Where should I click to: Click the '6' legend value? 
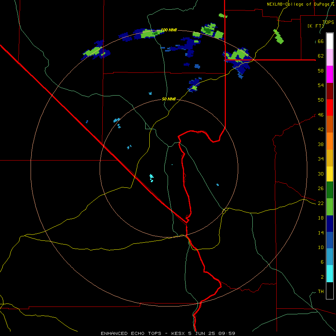click(x=322, y=262)
